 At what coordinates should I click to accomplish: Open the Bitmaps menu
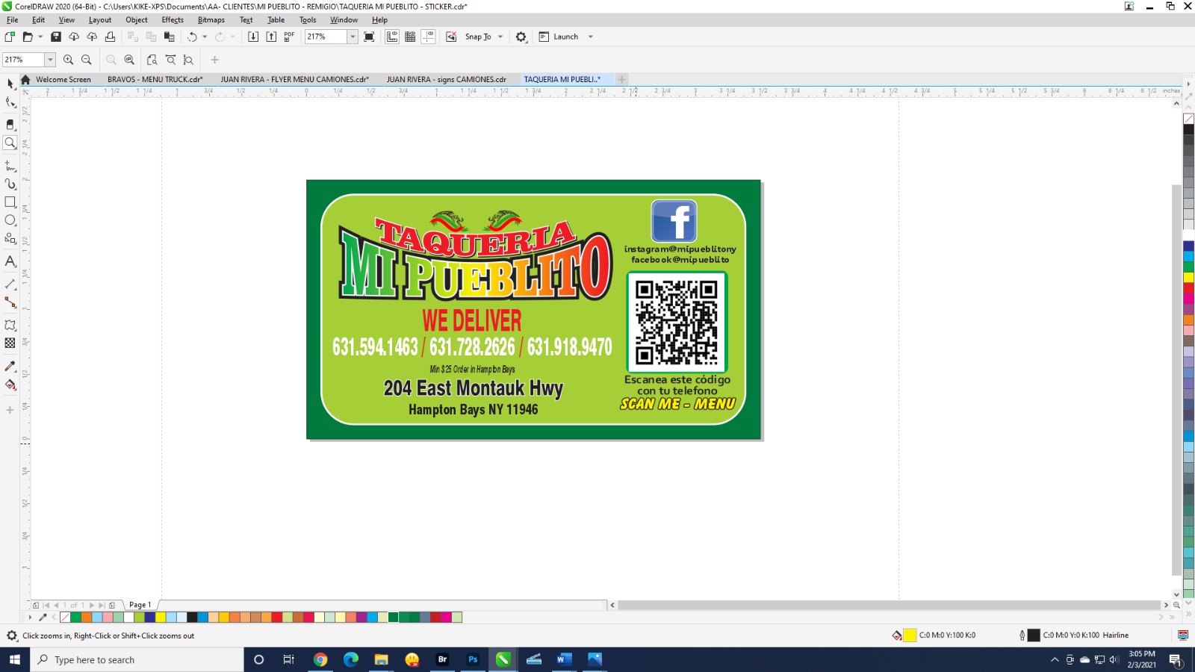[x=211, y=20]
